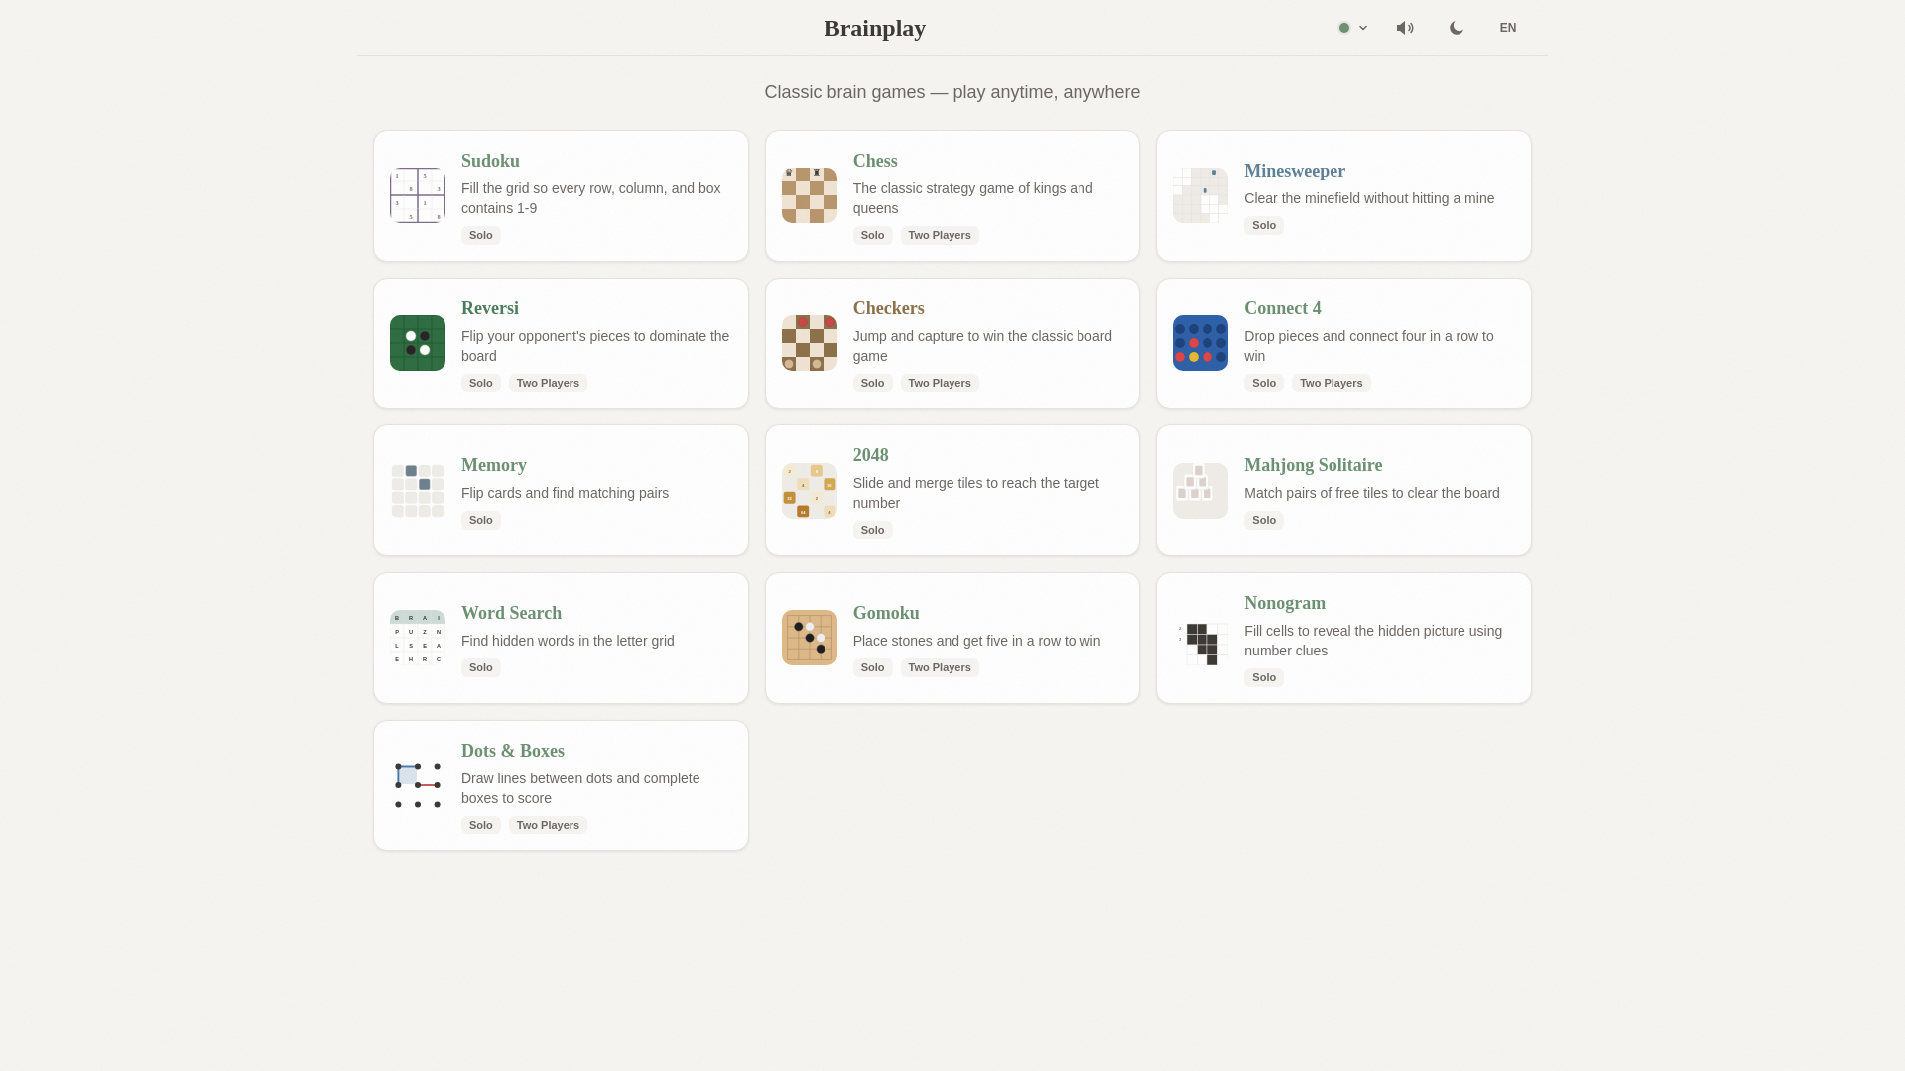Click the Gomoku board icon
This screenshot has width=1905, height=1071.
[809, 638]
